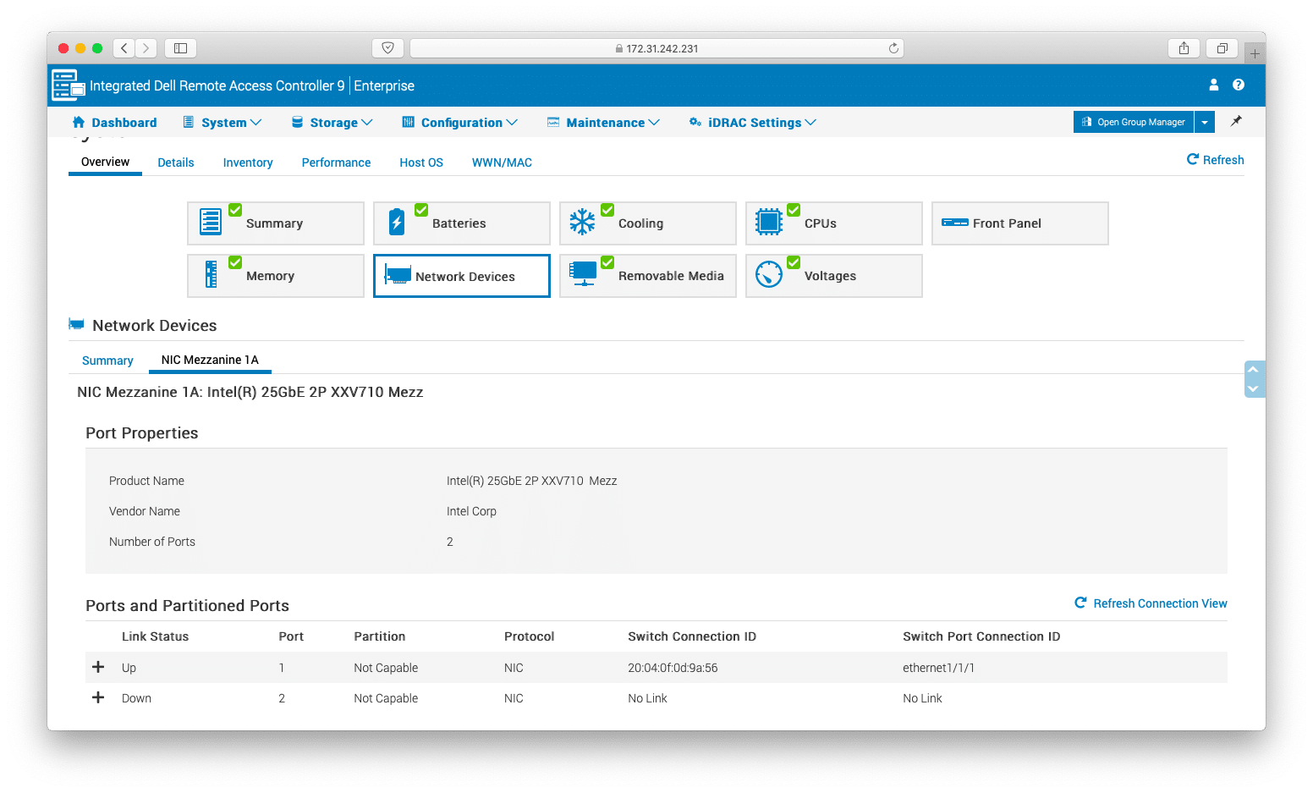Open a new Safari tab
The height and width of the screenshot is (793, 1313).
click(x=1255, y=53)
